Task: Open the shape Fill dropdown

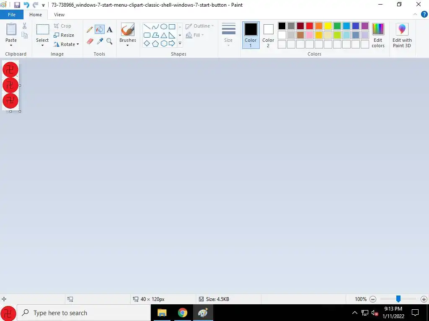Action: point(195,35)
